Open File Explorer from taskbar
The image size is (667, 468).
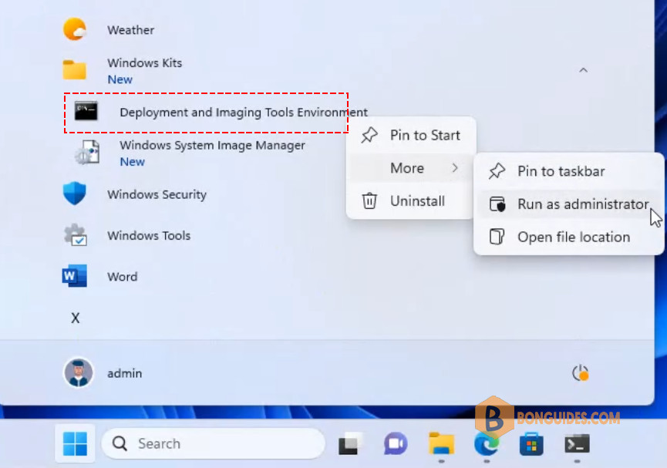coord(442,444)
